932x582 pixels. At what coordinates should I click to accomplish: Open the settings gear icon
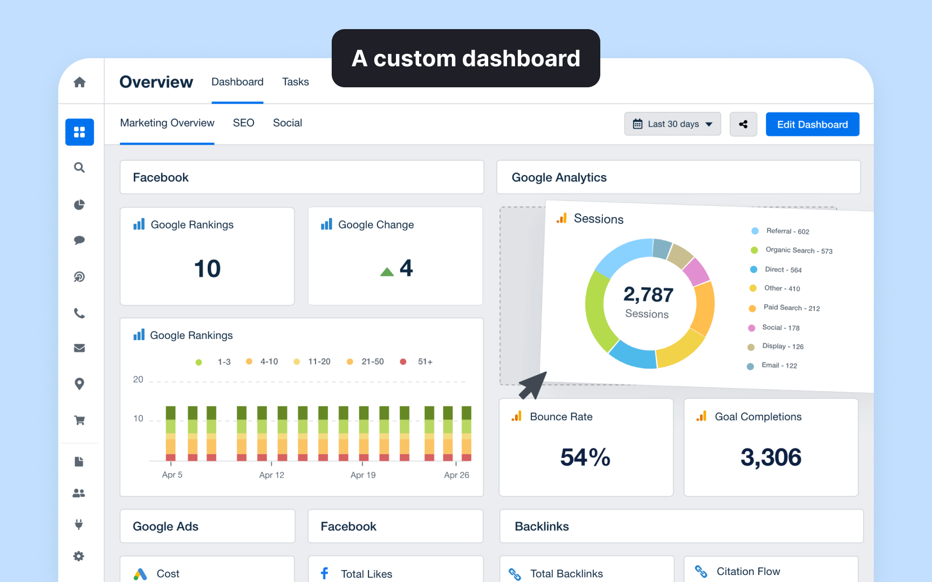(79, 556)
